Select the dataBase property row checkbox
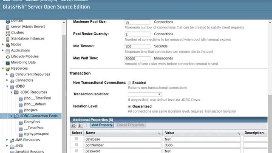This screenshot has height=153, width=272. (76, 139)
